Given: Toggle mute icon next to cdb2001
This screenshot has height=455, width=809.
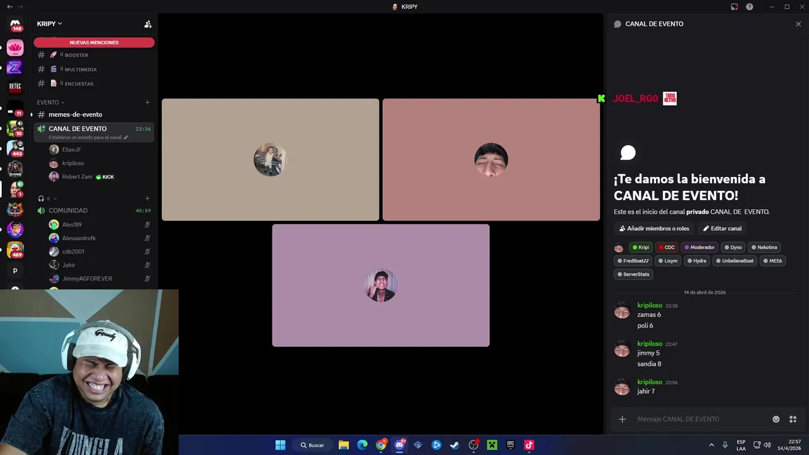Looking at the screenshot, I should (147, 252).
